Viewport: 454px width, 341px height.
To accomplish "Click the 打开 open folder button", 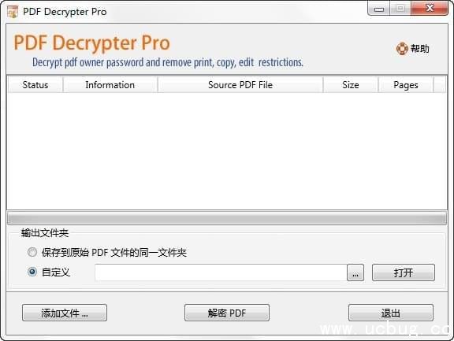I will point(404,272).
